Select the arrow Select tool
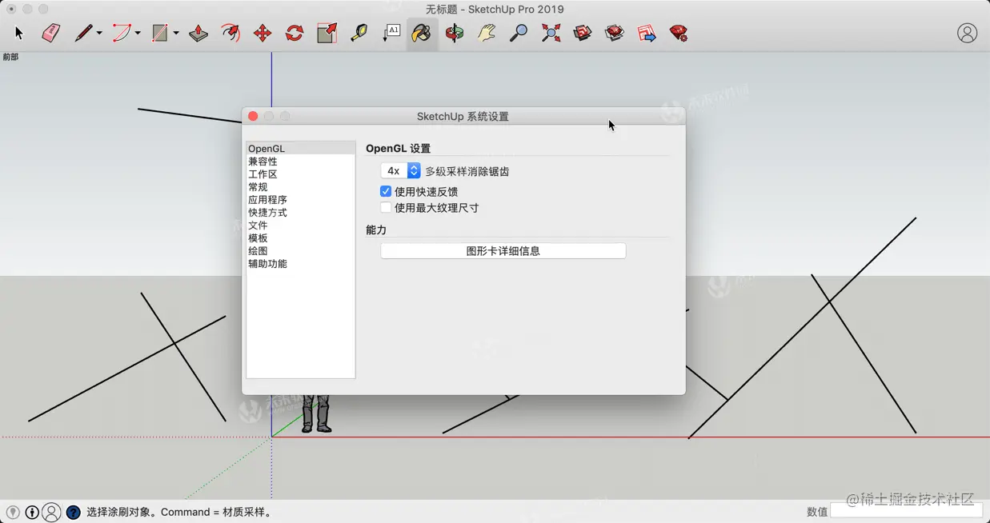 tap(19, 34)
